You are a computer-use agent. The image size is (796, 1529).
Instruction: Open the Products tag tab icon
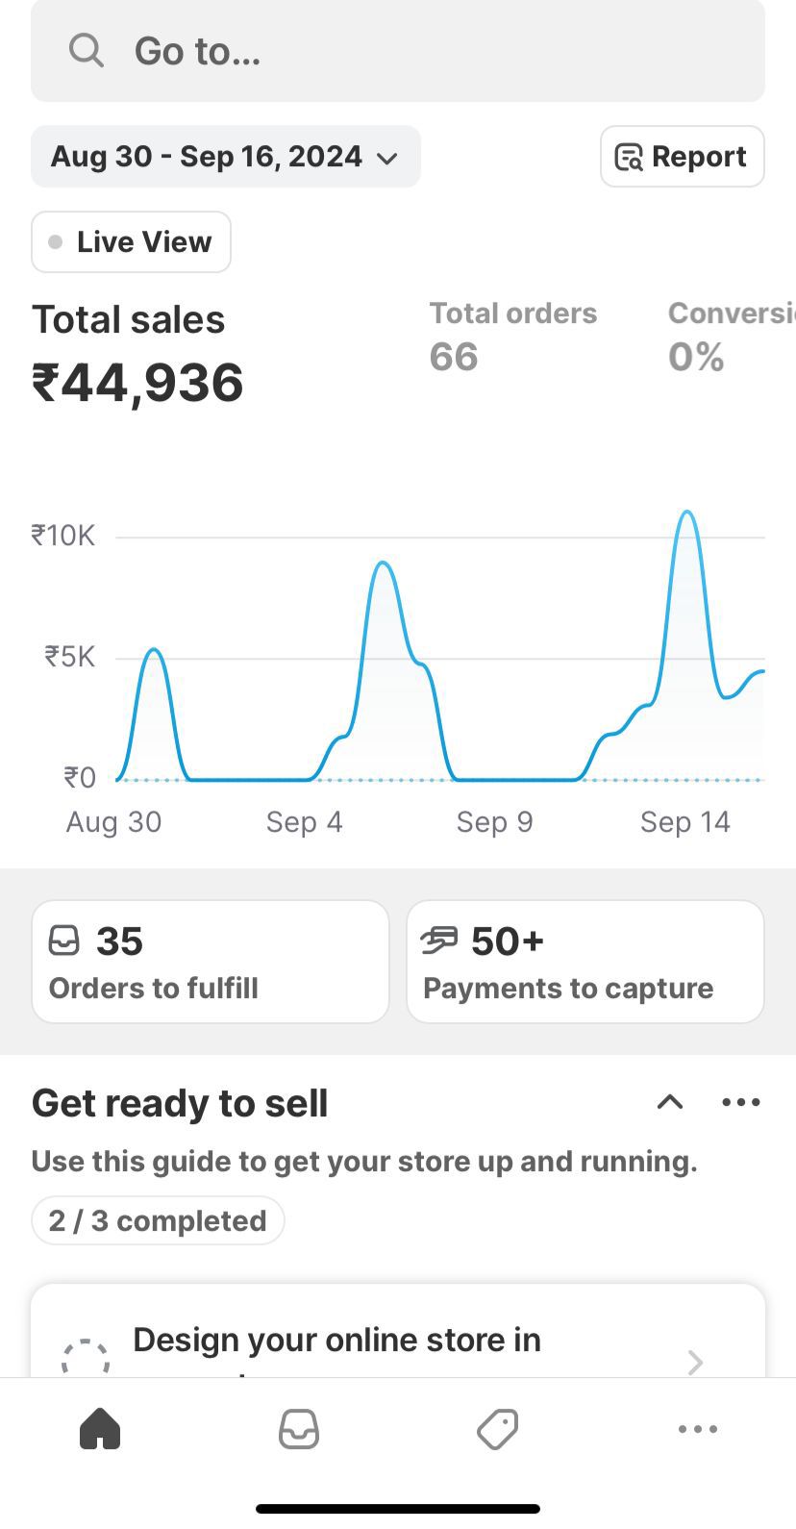point(498,1429)
